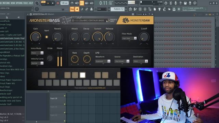Toggle the loop recording icon
Image resolution: width=219 pixels, height=123 pixels.
(91, 3)
